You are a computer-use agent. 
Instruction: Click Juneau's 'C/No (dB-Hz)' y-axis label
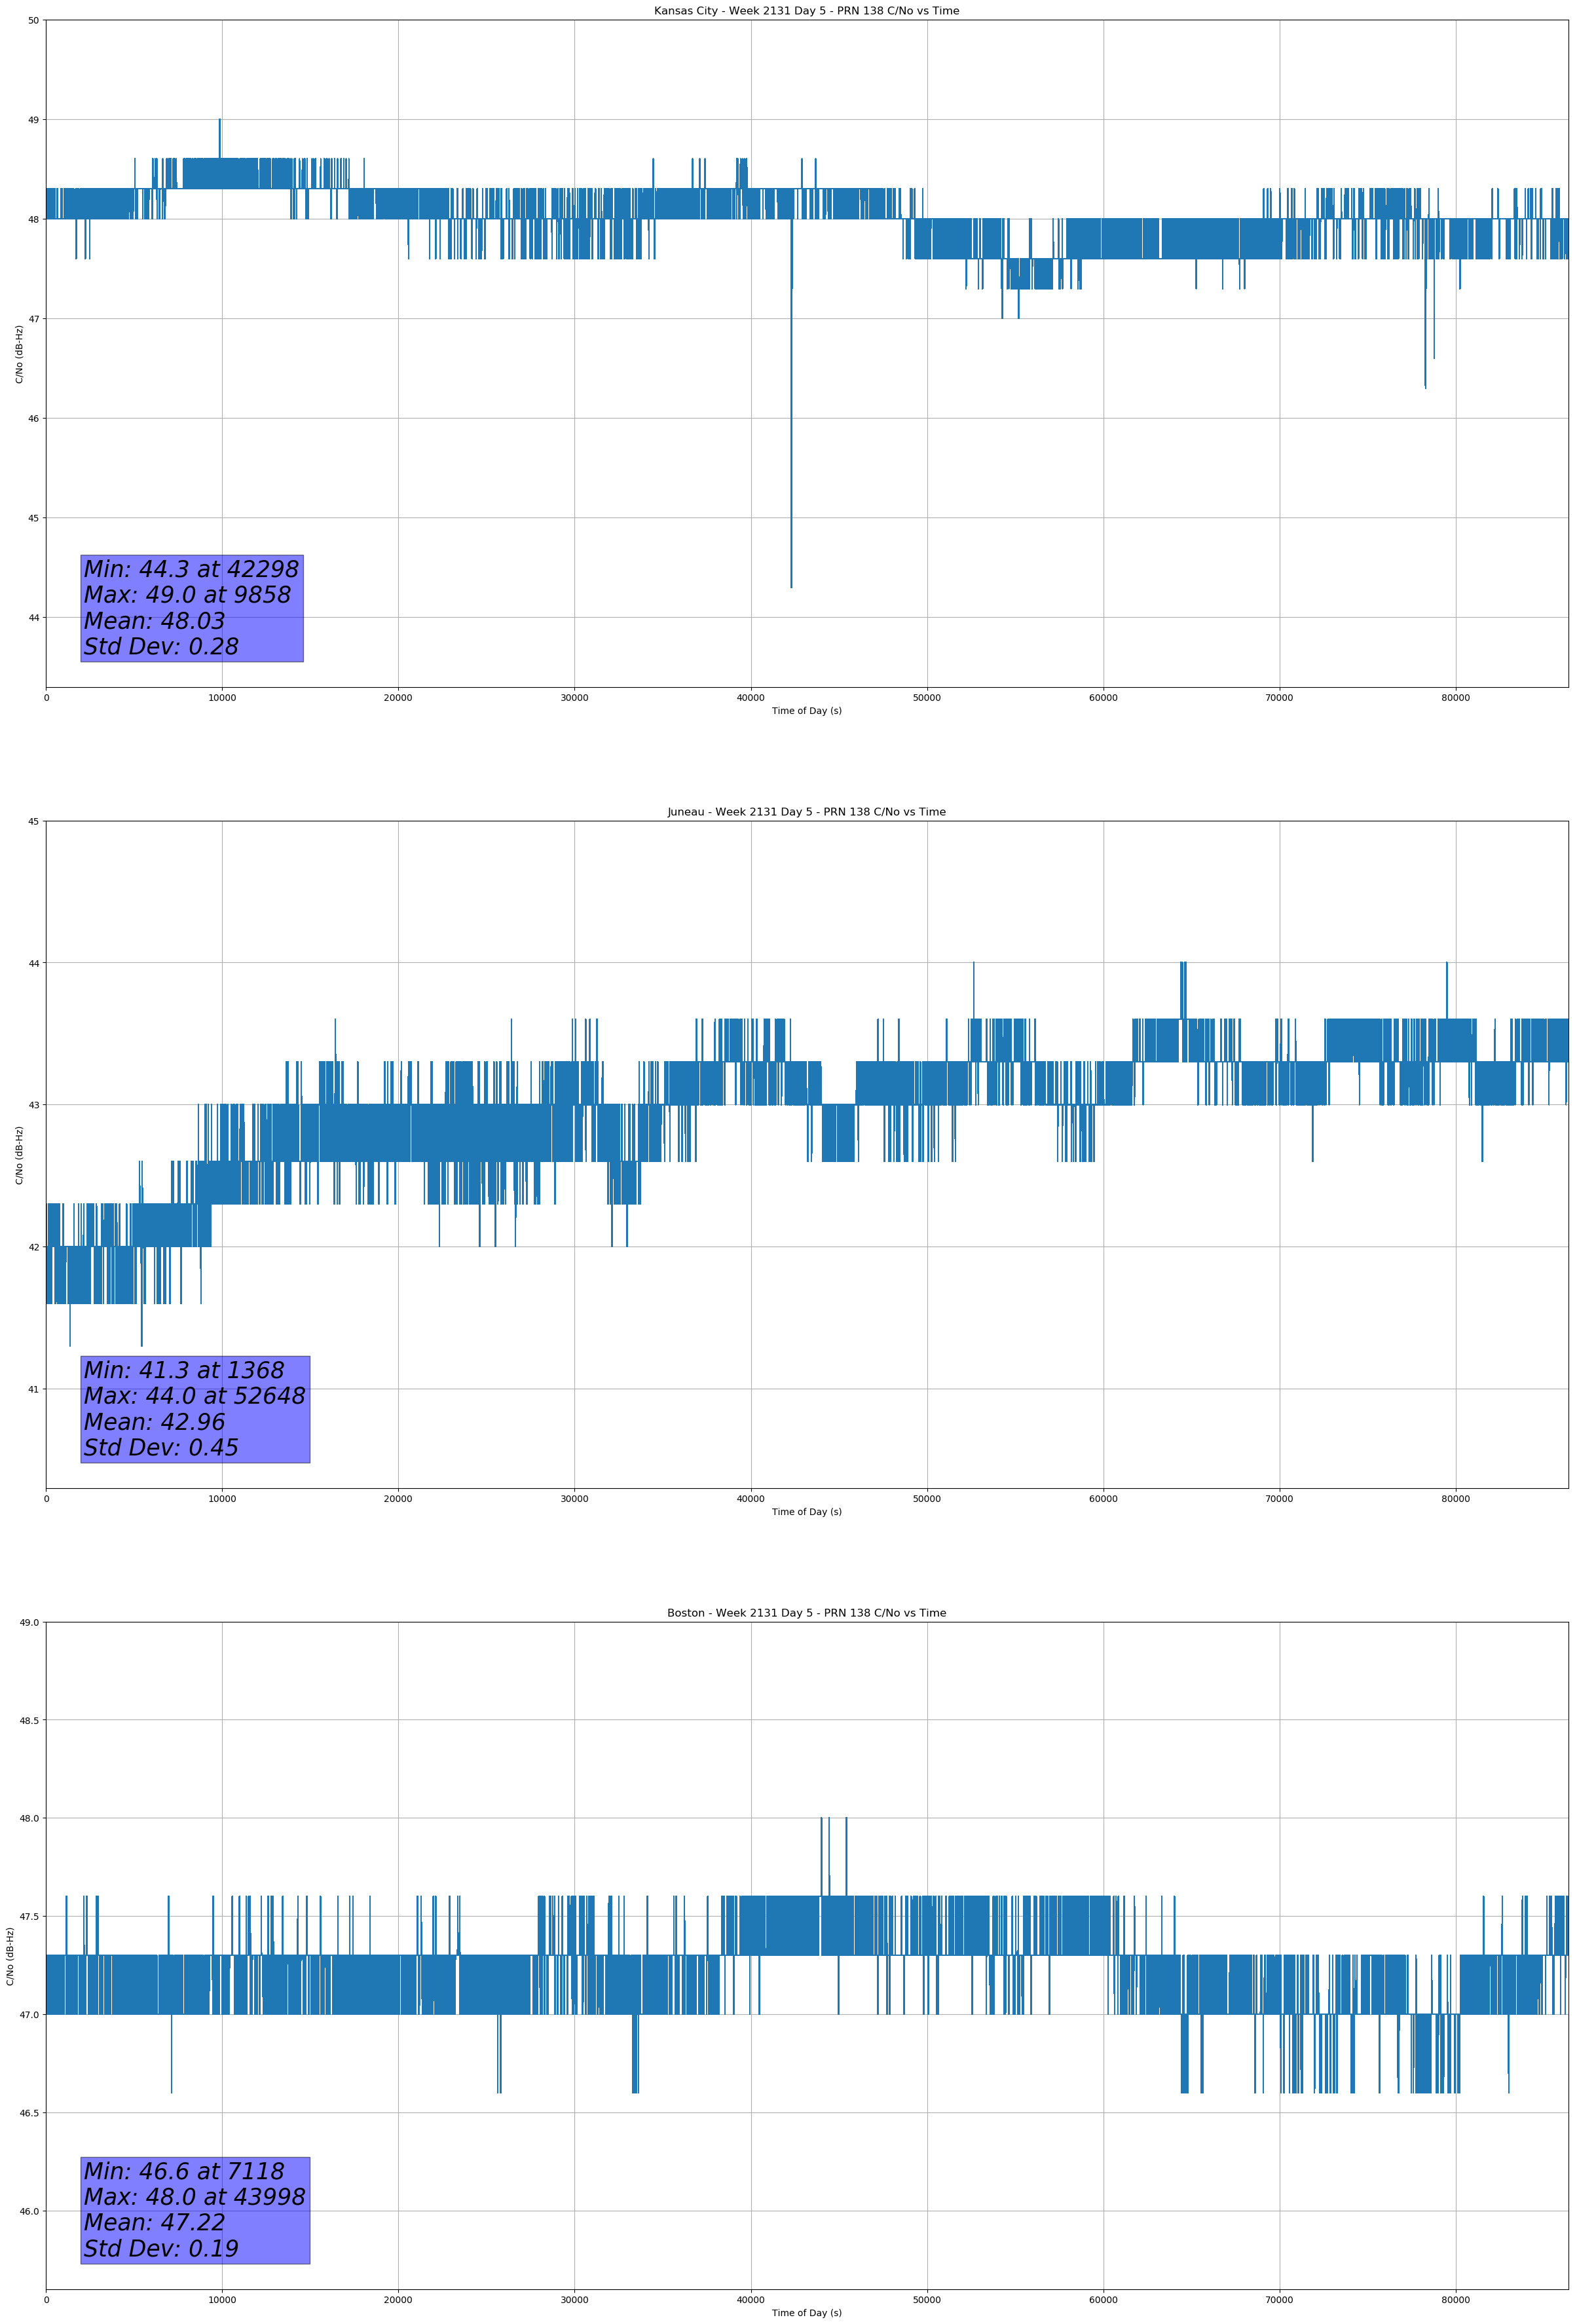click(19, 1155)
